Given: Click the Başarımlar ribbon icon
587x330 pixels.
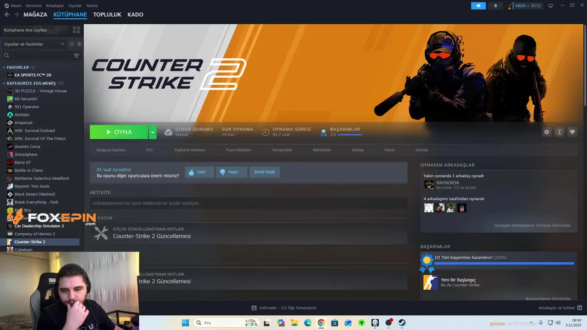Looking at the screenshot, I should point(323,132).
